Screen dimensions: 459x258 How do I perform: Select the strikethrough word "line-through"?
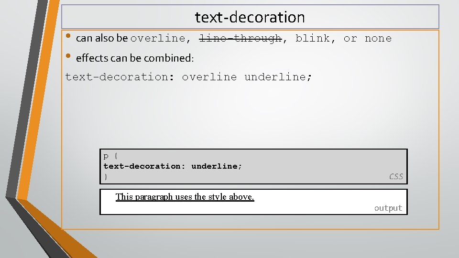point(240,38)
